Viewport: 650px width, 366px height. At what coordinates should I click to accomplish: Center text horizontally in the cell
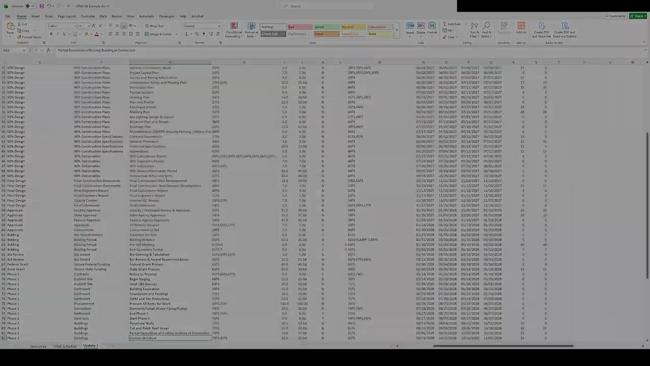point(117,34)
